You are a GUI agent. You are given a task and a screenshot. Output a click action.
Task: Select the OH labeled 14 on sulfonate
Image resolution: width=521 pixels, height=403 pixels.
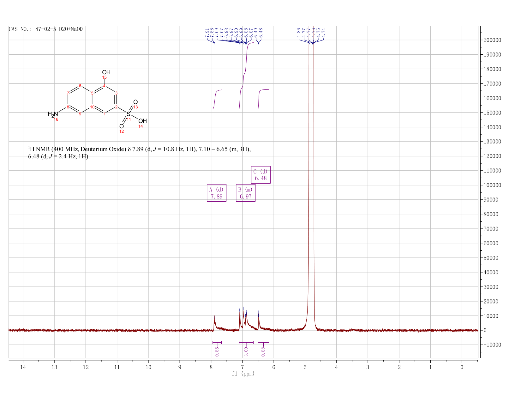click(142, 121)
